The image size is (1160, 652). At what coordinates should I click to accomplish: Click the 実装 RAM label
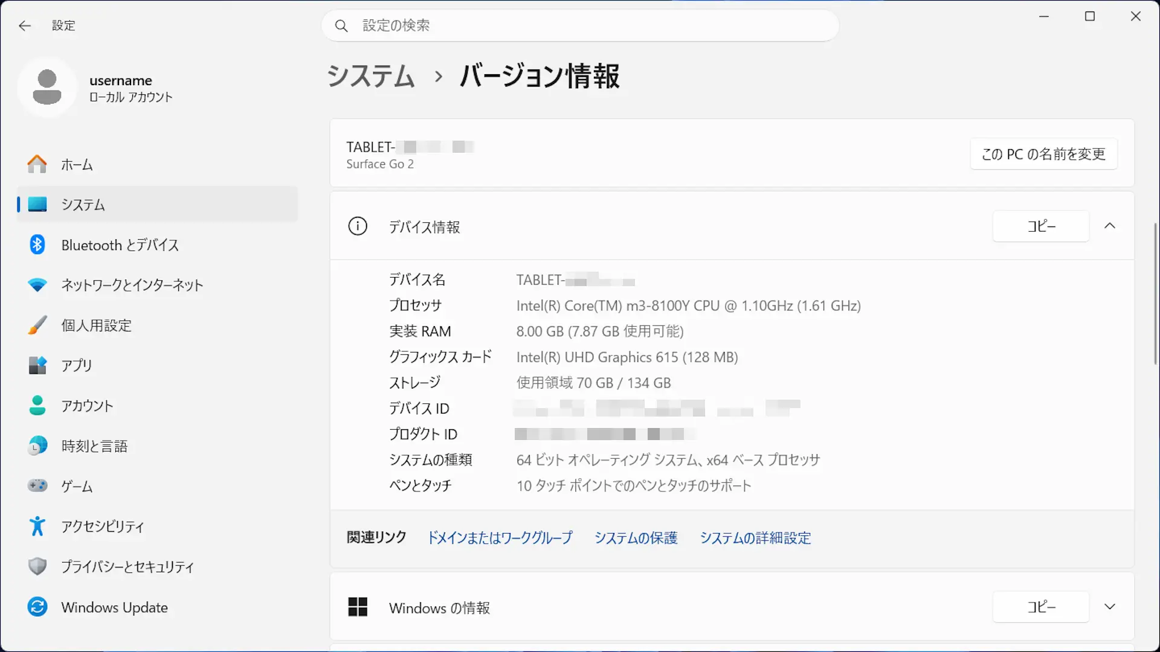click(x=420, y=331)
